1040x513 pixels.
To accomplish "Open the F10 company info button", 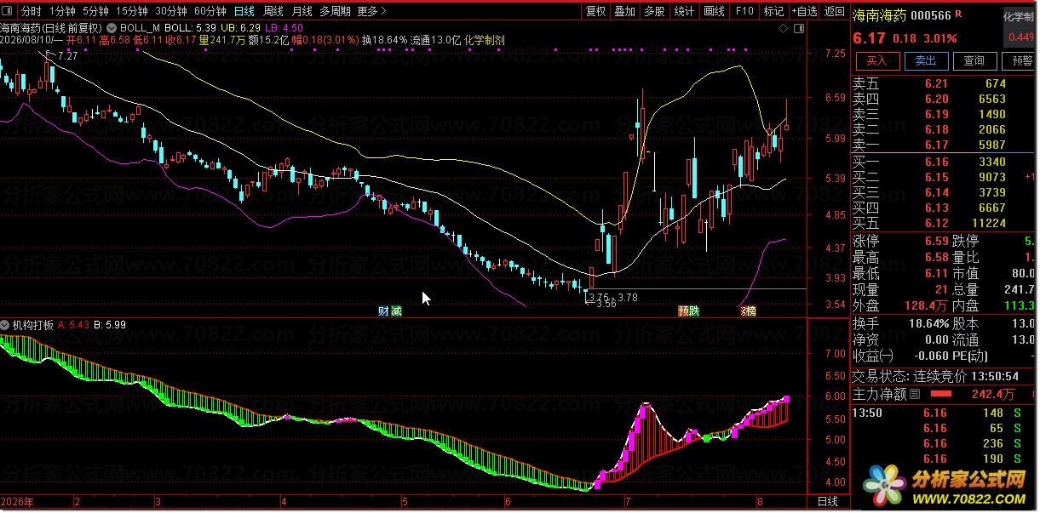I will [x=744, y=11].
